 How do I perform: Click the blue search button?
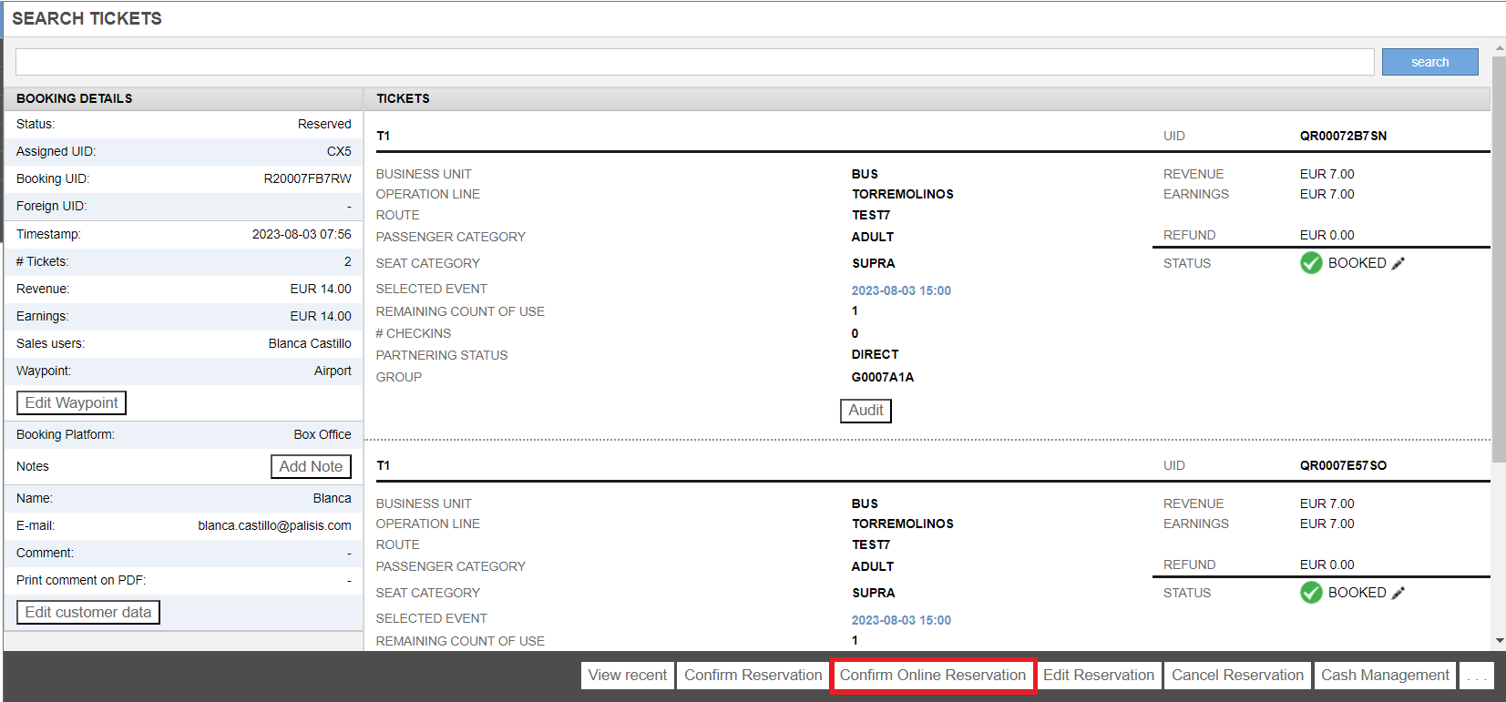coord(1429,62)
